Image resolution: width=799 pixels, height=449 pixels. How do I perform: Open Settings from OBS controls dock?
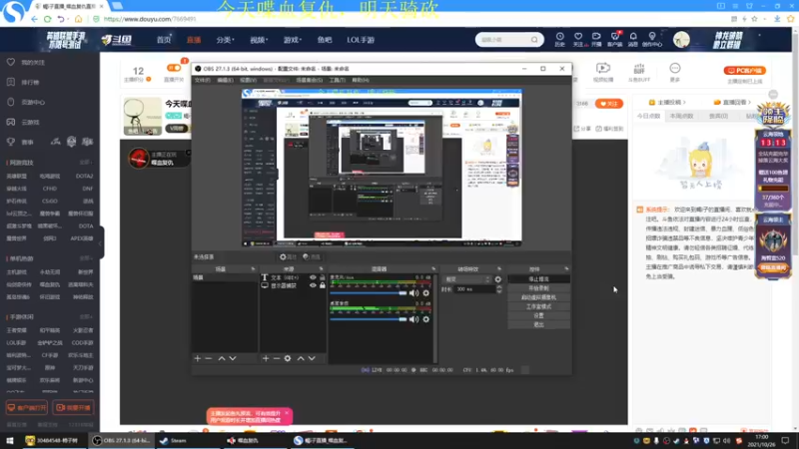(538, 315)
